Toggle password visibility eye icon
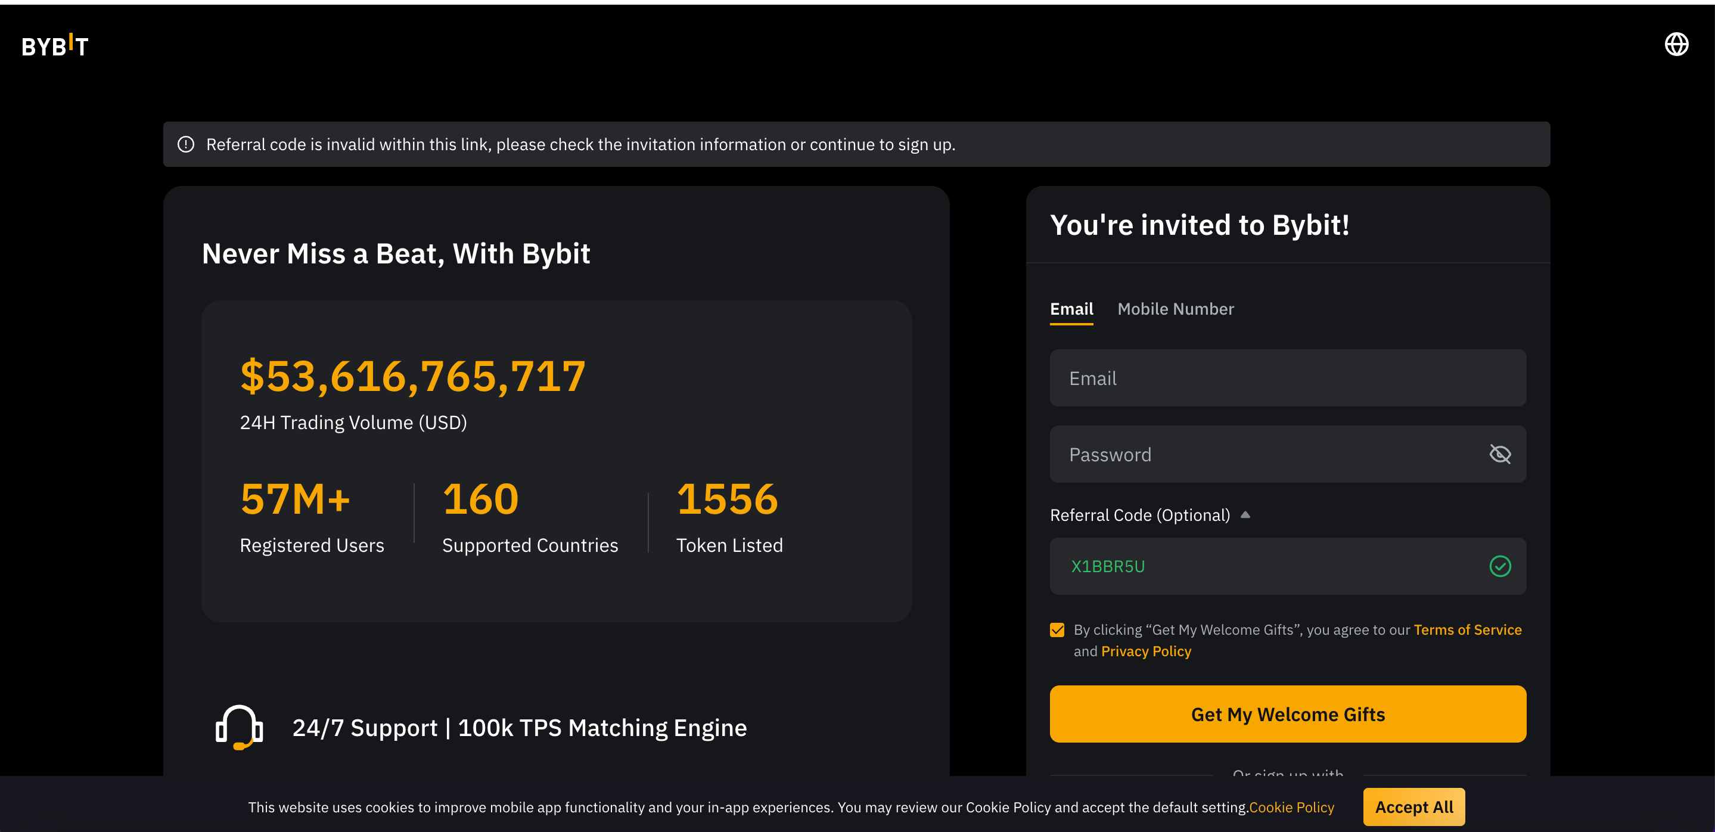1715x832 pixels. 1499,455
